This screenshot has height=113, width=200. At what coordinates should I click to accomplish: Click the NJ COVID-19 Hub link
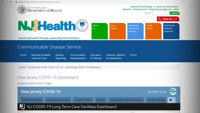point(157,92)
